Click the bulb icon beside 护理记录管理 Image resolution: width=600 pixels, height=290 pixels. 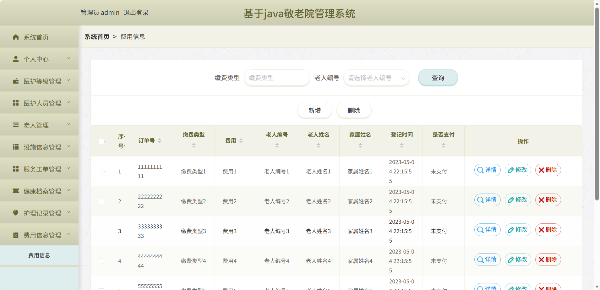coord(16,213)
